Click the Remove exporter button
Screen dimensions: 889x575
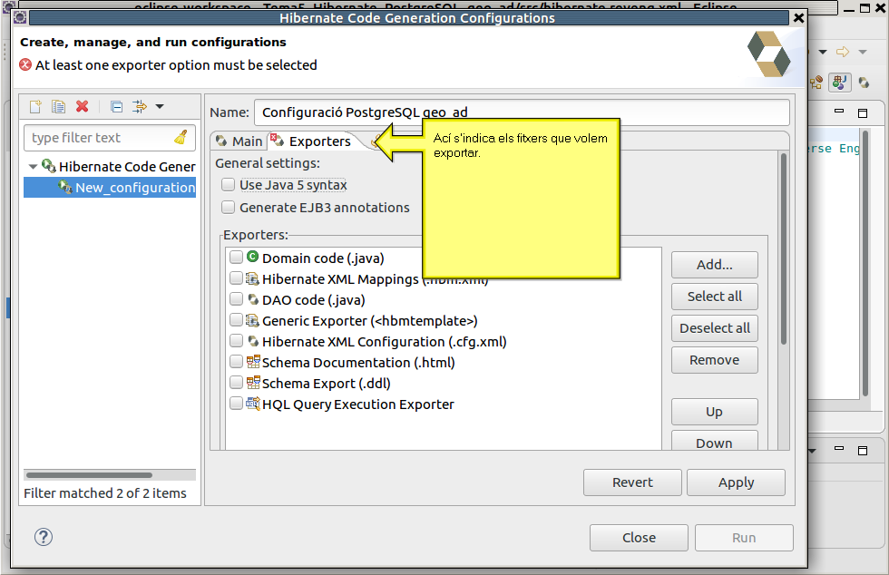click(x=715, y=360)
